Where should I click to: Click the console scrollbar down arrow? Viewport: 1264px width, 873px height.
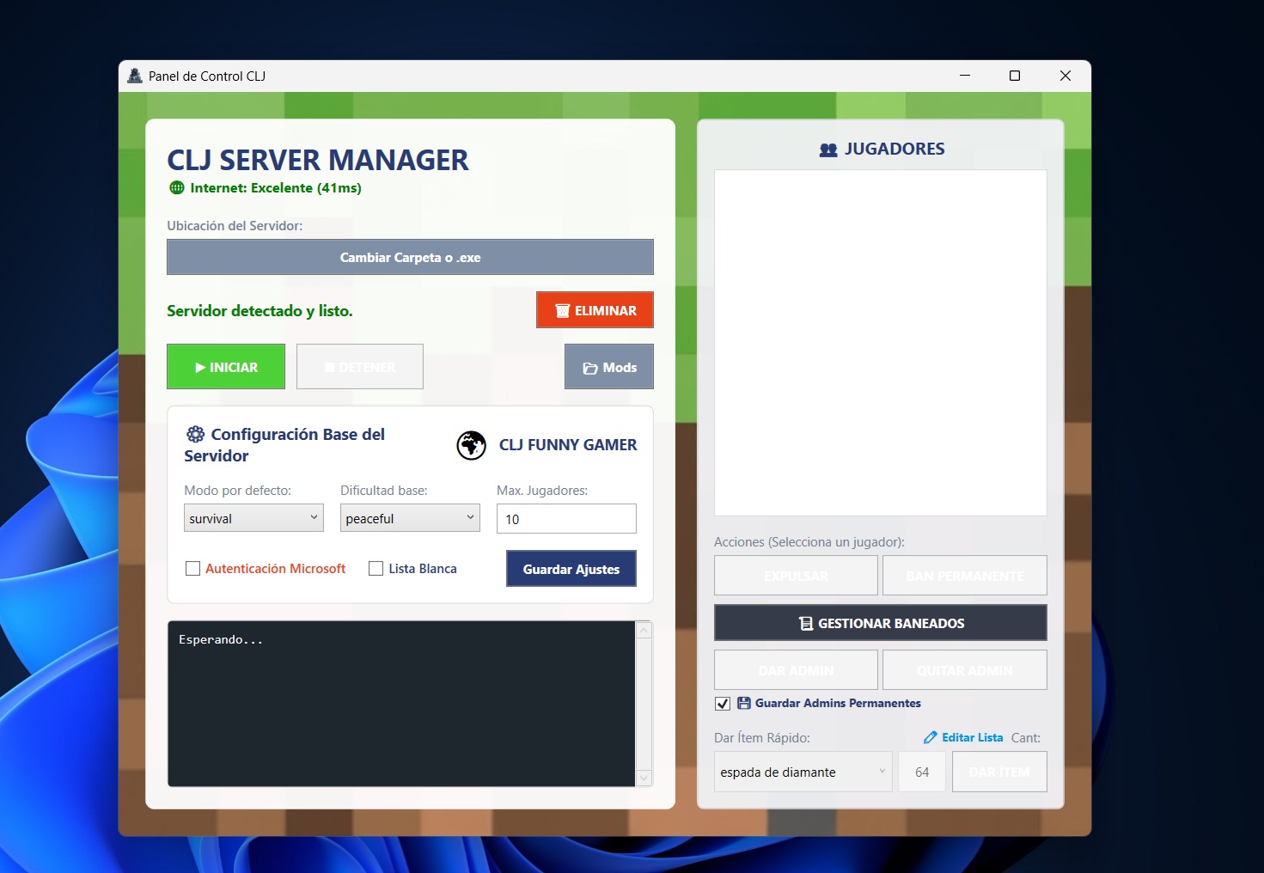[x=644, y=778]
